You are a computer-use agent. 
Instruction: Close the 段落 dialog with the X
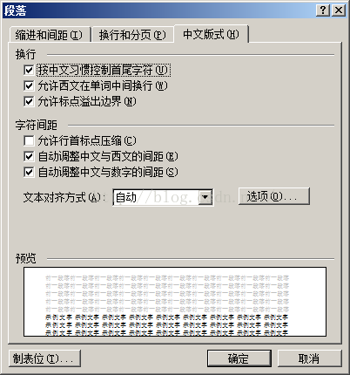tap(339, 10)
